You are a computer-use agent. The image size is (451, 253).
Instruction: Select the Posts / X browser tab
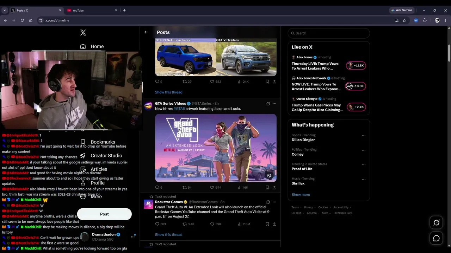click(36, 10)
